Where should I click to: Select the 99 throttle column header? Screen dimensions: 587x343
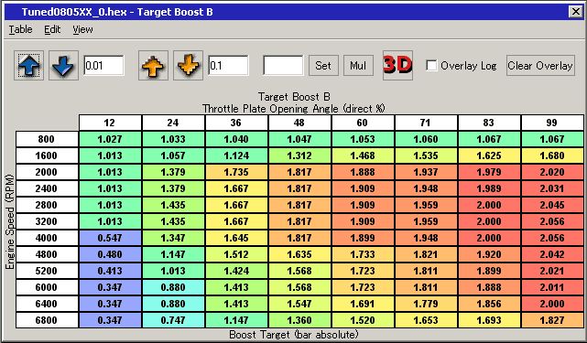[552, 123]
